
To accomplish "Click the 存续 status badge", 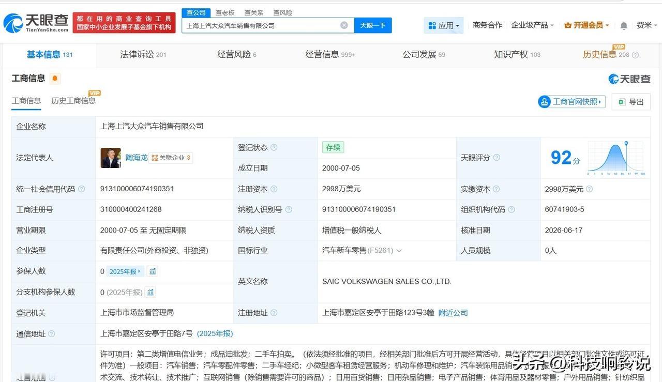I will click(x=333, y=147).
